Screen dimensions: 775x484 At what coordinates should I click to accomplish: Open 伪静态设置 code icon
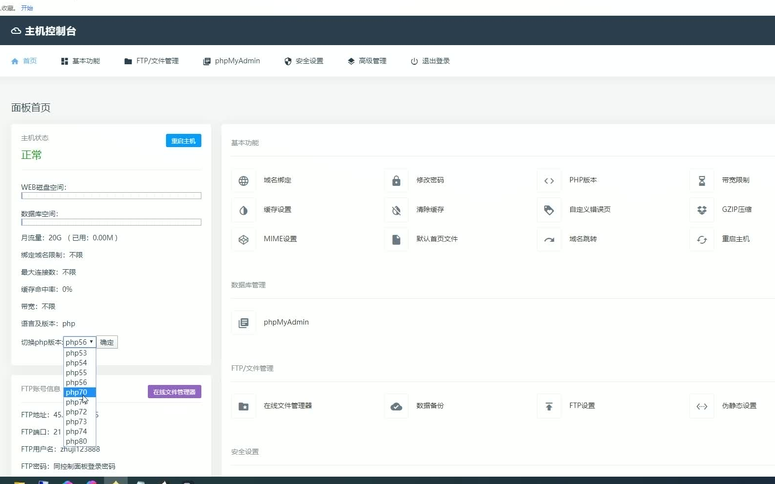tap(702, 406)
